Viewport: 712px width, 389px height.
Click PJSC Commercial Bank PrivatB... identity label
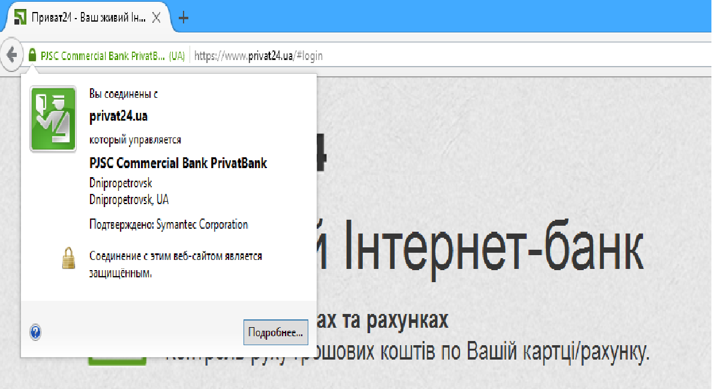coord(103,56)
